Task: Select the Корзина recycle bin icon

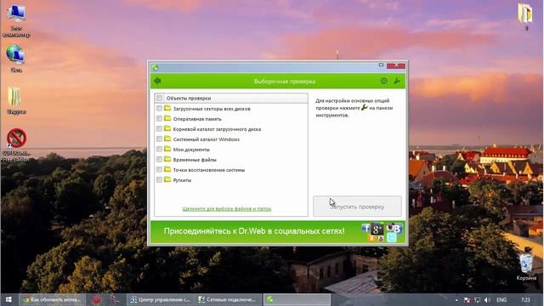Action: (x=526, y=266)
